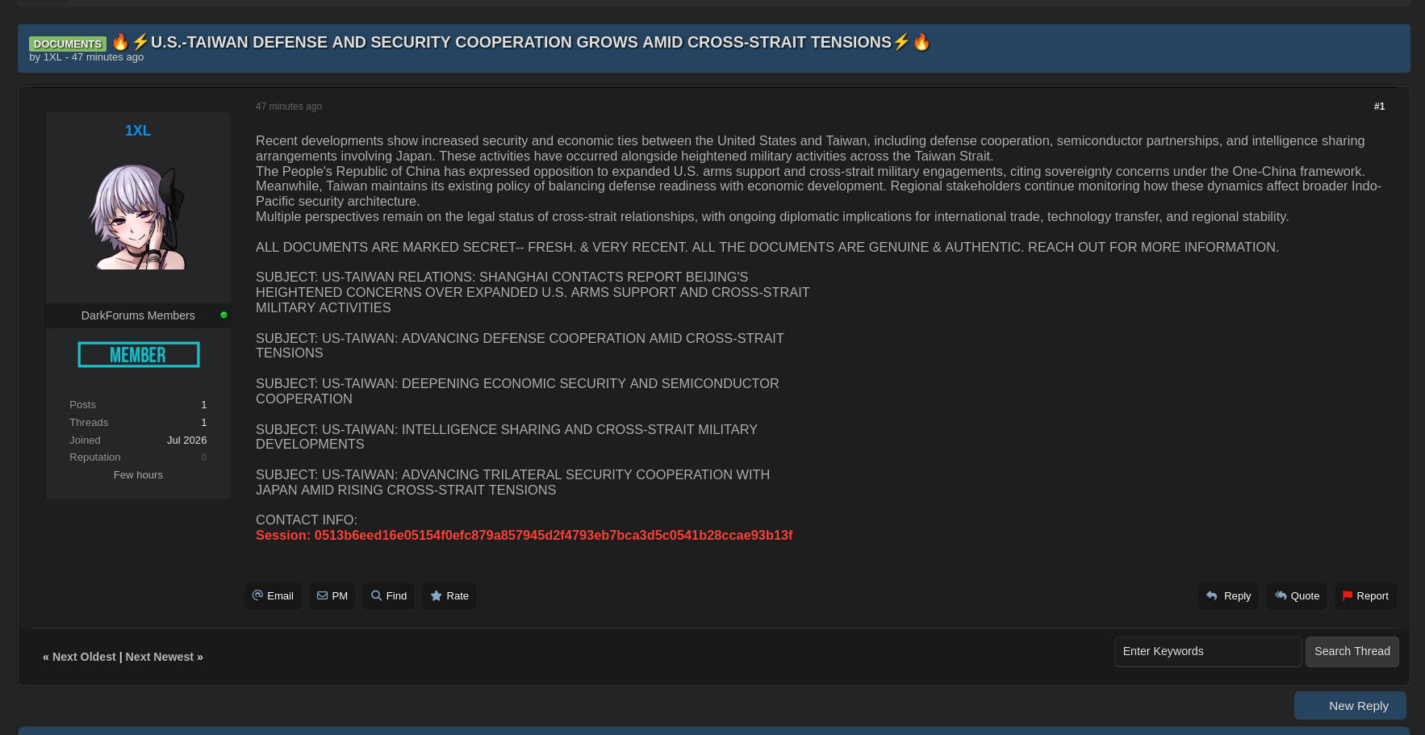Click the MEMBER rank badge

(x=139, y=355)
